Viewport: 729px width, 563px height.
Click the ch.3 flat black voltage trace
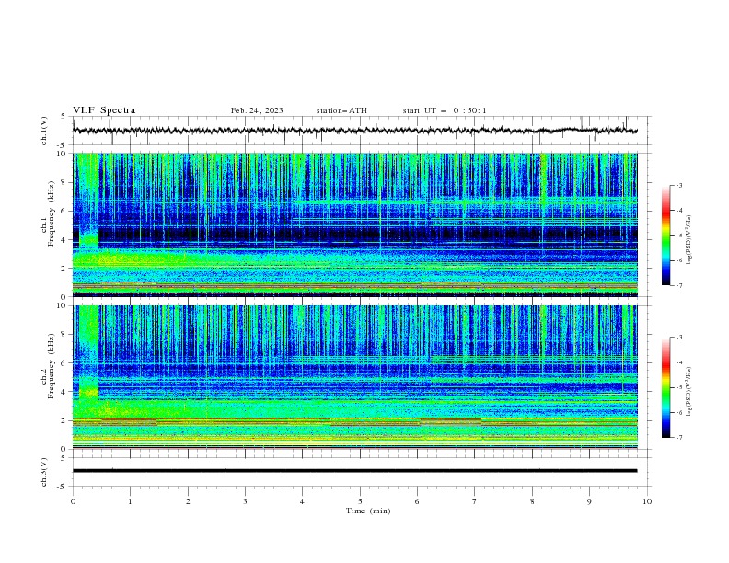[354, 471]
